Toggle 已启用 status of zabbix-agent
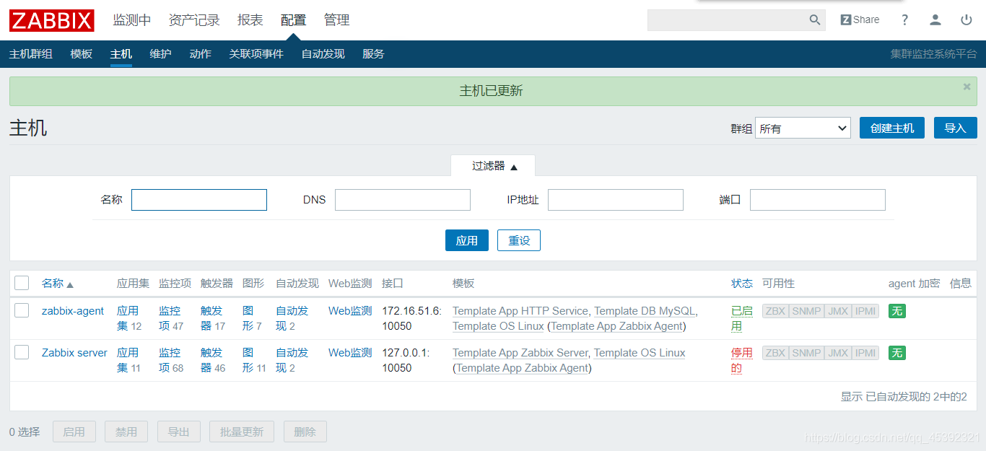Image resolution: width=986 pixels, height=451 pixels. click(x=742, y=318)
